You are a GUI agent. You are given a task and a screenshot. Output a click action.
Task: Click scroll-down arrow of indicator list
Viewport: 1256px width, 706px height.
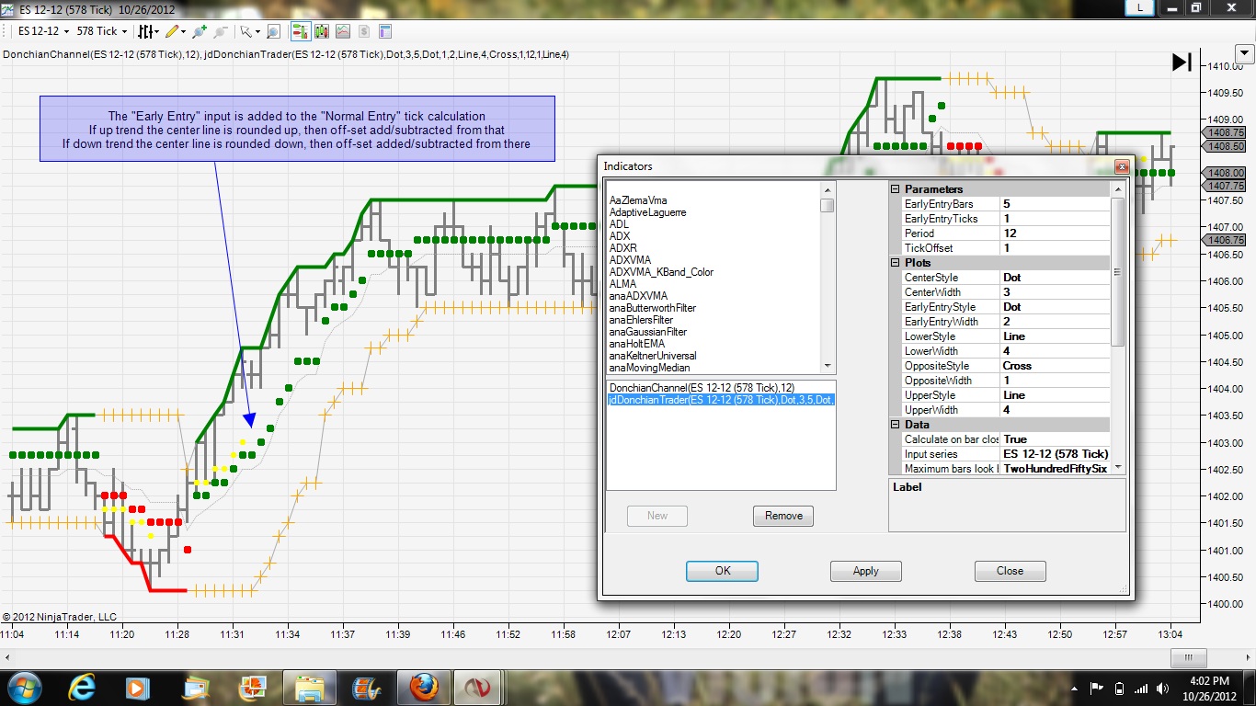click(x=828, y=366)
